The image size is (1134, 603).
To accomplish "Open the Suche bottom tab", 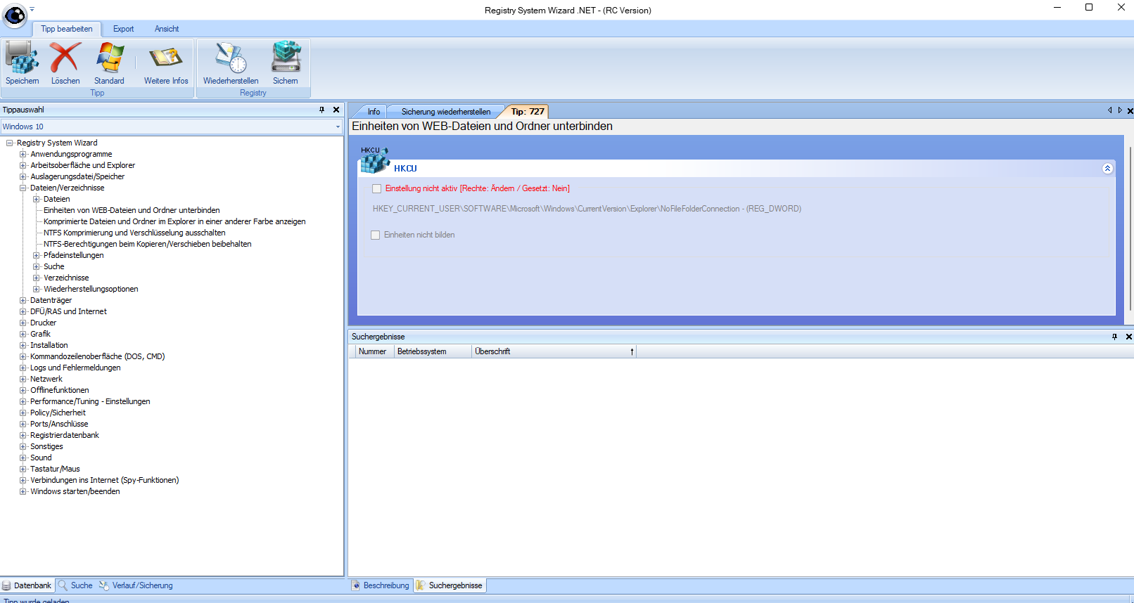I will coord(75,585).
